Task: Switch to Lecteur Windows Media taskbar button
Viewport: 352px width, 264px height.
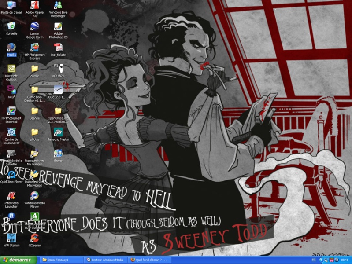Action: coord(105,260)
